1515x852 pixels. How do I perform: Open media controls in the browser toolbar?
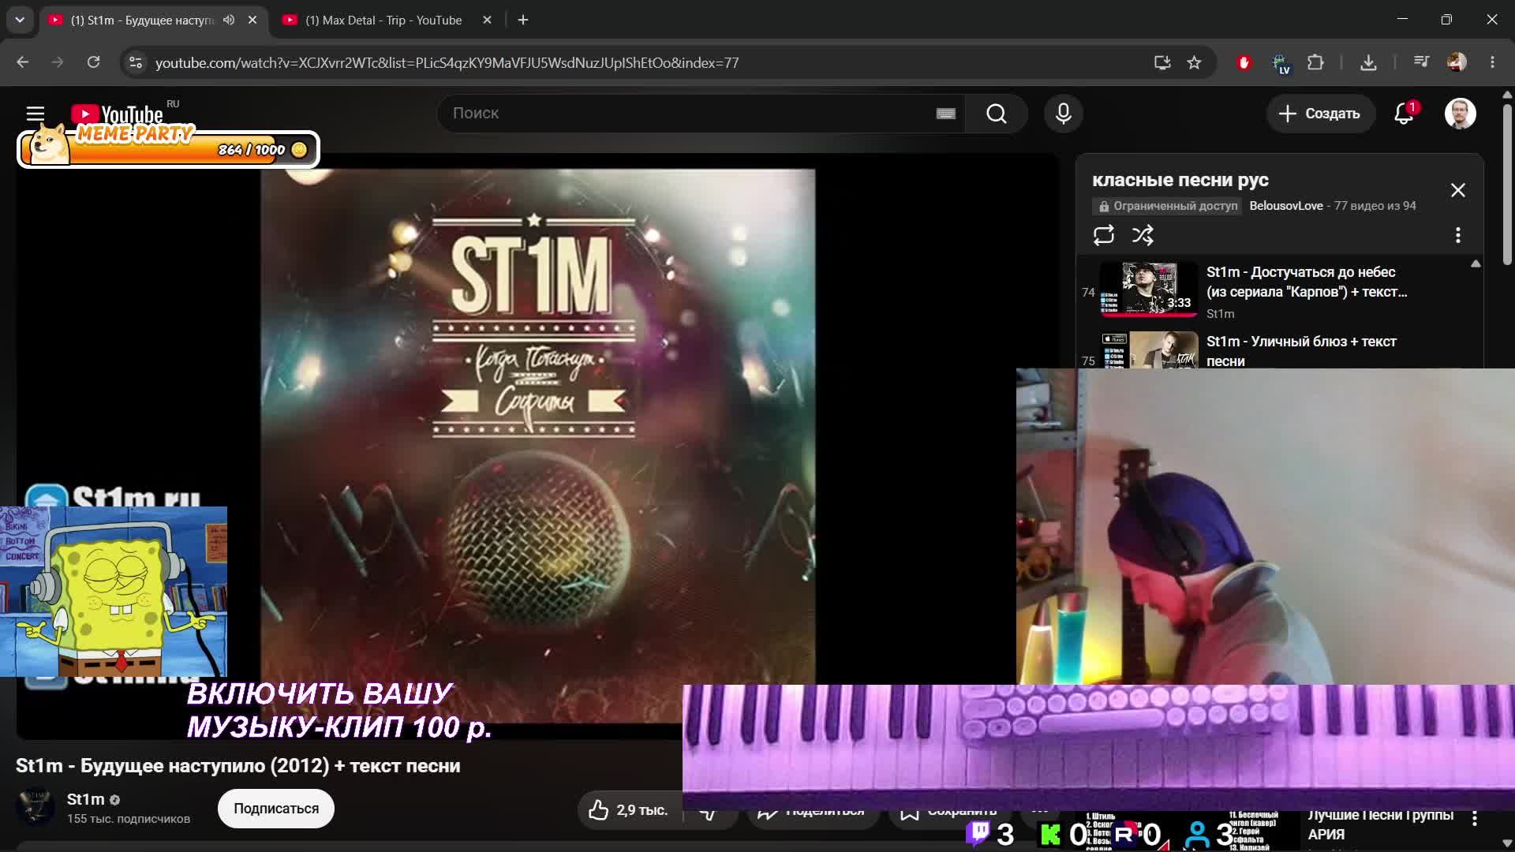(x=1422, y=62)
